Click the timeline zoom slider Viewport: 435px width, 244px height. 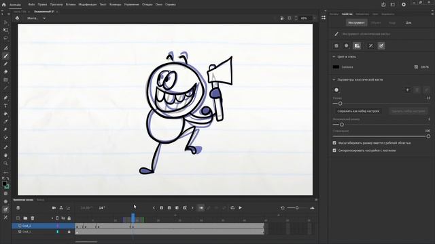297,208
